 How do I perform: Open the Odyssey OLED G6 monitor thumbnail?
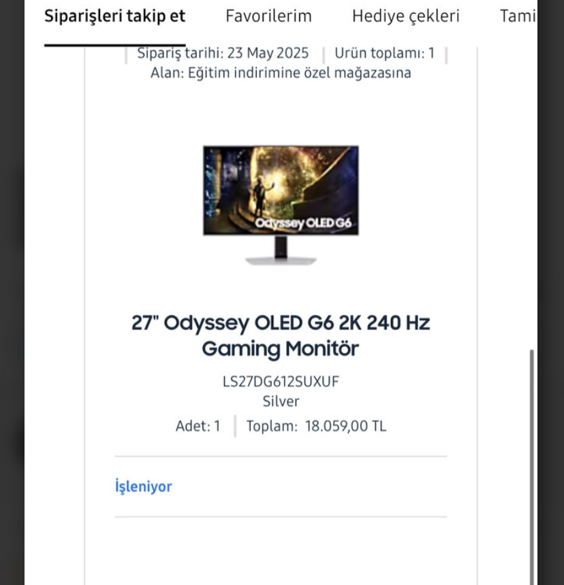[281, 205]
